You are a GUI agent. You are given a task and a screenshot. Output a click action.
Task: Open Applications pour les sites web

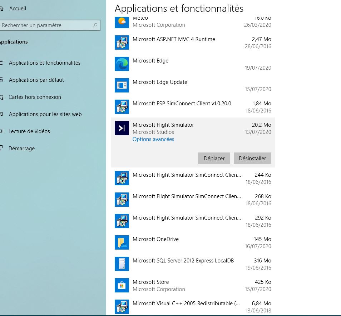tap(45, 114)
